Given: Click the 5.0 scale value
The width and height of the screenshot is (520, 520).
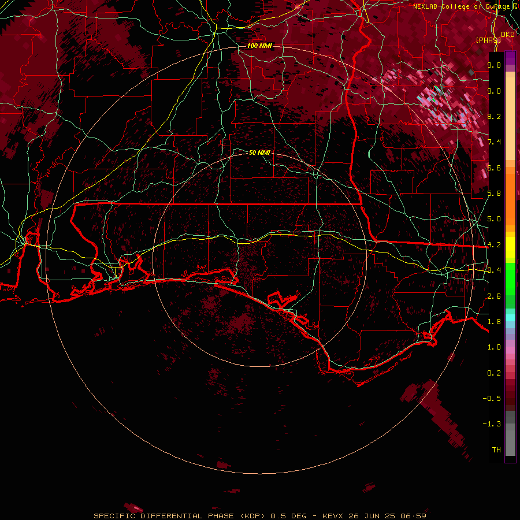Looking at the screenshot, I should (x=494, y=219).
